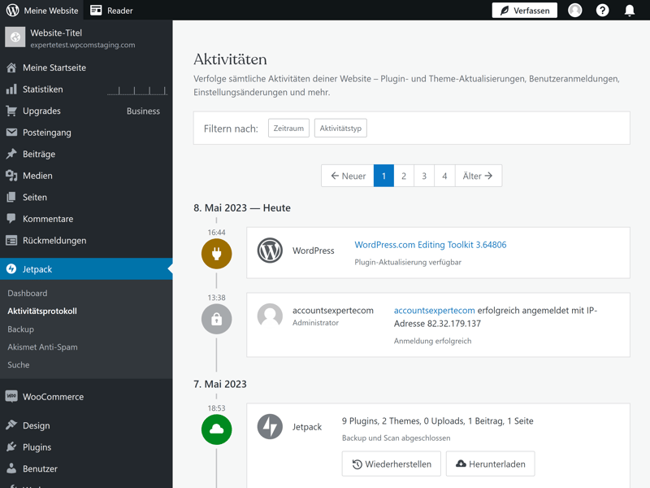The height and width of the screenshot is (488, 650).
Task: Click the yellow plugin update timeline icon
Action: (x=216, y=254)
